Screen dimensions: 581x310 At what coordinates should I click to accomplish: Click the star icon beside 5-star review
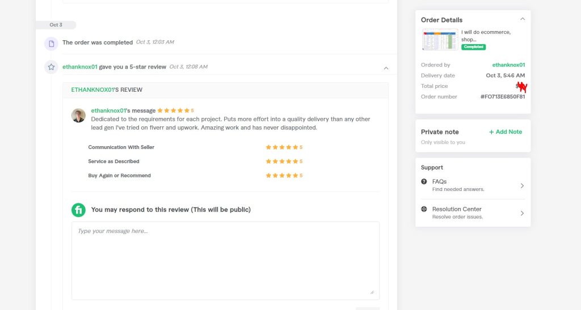pyautogui.click(x=51, y=67)
